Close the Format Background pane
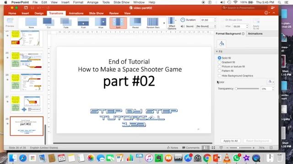 click(243, 34)
